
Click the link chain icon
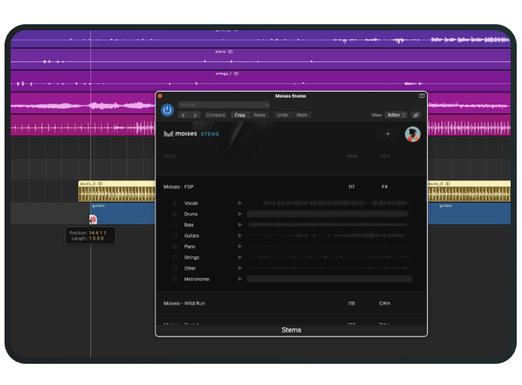(x=416, y=115)
